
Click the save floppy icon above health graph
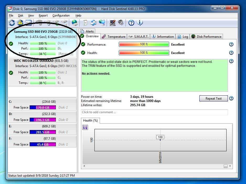coord(85,127)
